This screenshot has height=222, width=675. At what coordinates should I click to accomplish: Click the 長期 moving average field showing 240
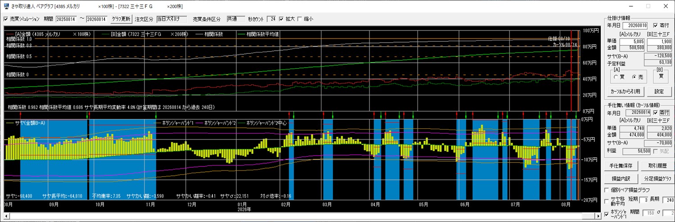pos(668,200)
